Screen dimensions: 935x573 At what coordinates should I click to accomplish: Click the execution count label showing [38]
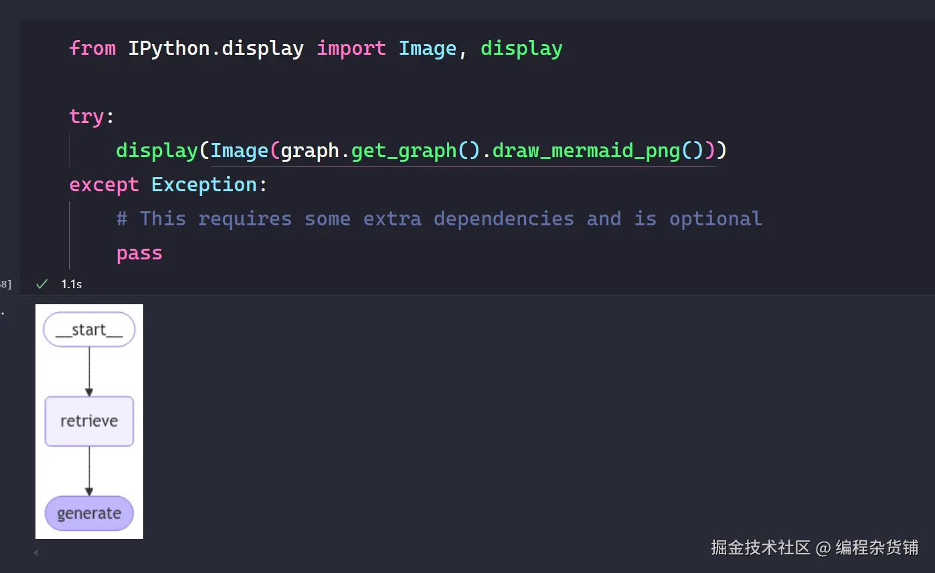(x=5, y=283)
